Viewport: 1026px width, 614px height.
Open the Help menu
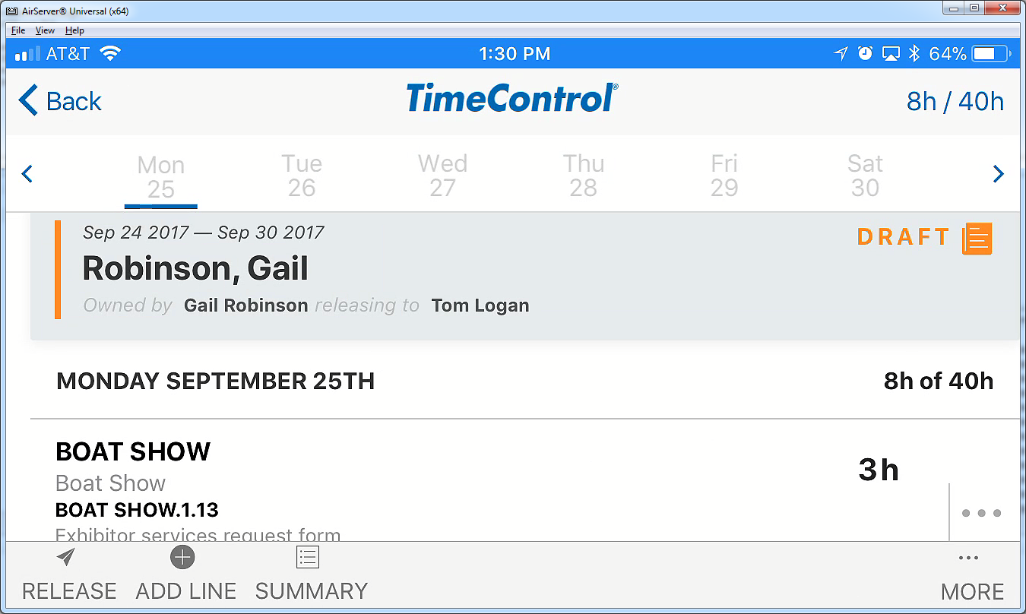click(74, 30)
